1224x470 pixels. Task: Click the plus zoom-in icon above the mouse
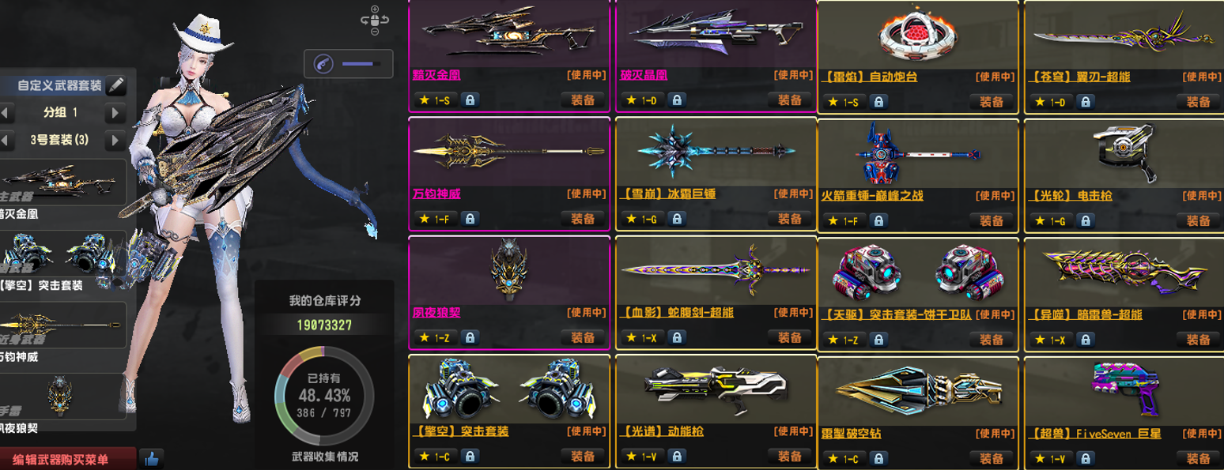(375, 9)
